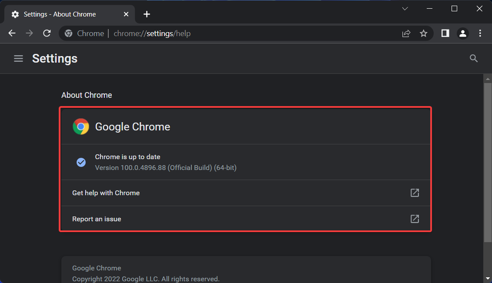Click the Report an issue row
Viewport: 492px width, 283px height.
point(218,219)
